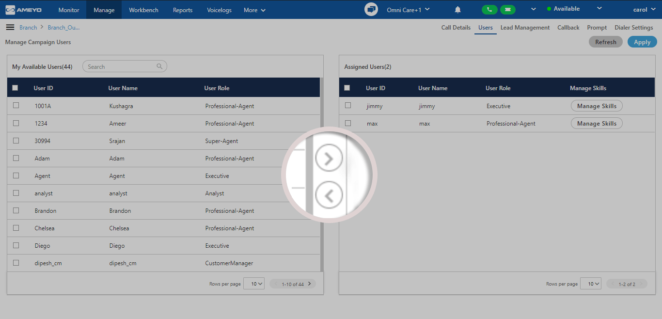Move selected users to Assigned with right arrow
The width and height of the screenshot is (662, 319).
coord(329,159)
